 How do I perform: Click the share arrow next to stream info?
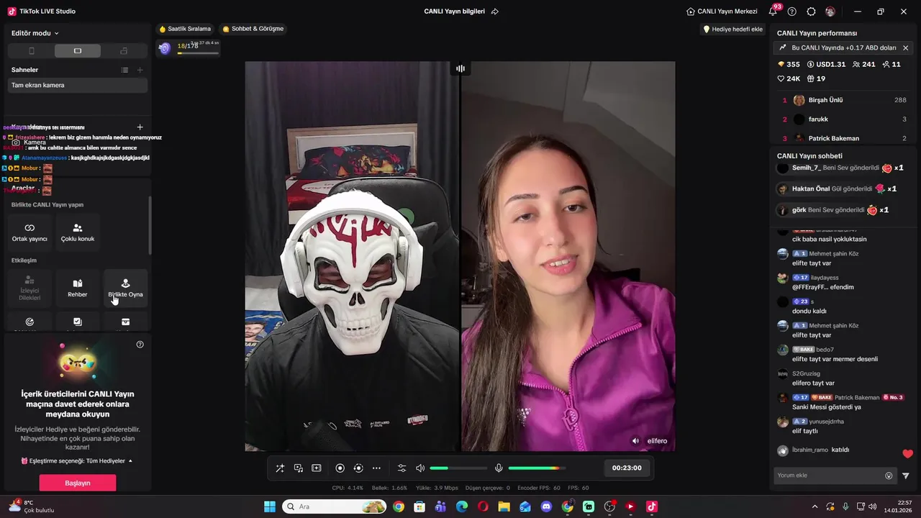point(495,12)
